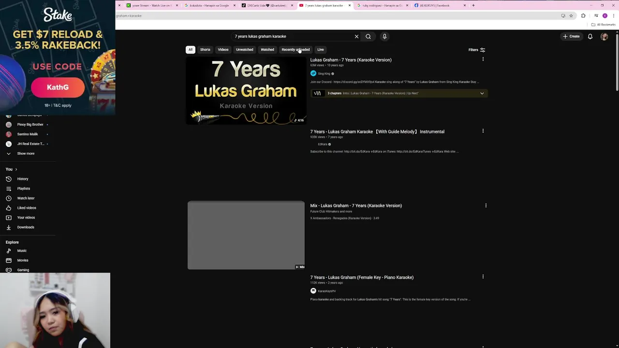Open KaraoKeysPH channel name
Viewport: 619px width, 348px height.
pyautogui.click(x=326, y=291)
